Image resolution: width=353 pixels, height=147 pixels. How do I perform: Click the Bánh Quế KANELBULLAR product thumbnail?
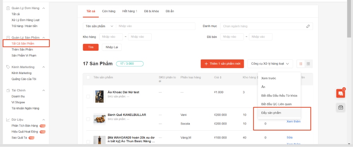(99, 119)
